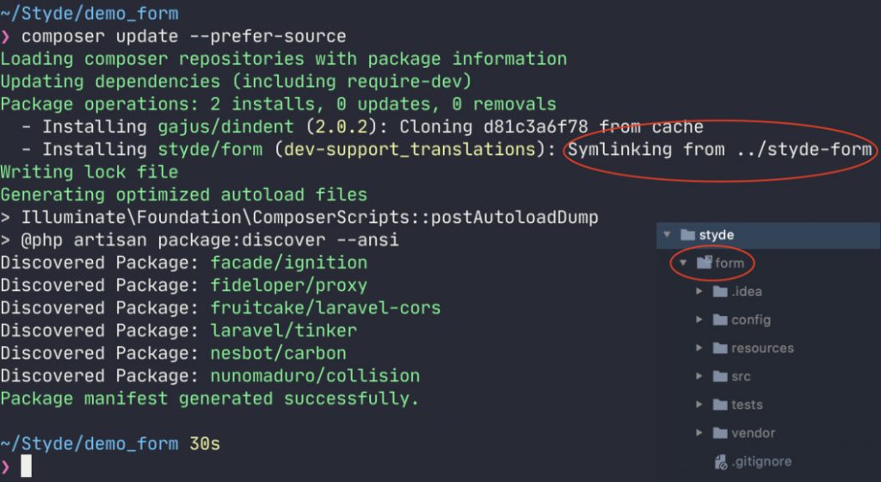Click the styde folder icon
The height and width of the screenshot is (482, 881).
click(687, 235)
